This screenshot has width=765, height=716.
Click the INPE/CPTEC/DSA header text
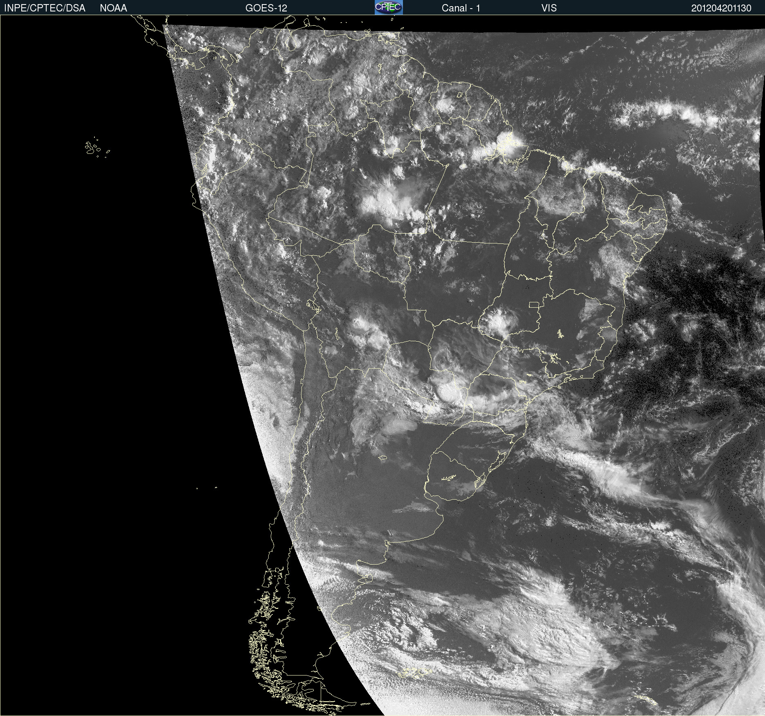pyautogui.click(x=45, y=8)
